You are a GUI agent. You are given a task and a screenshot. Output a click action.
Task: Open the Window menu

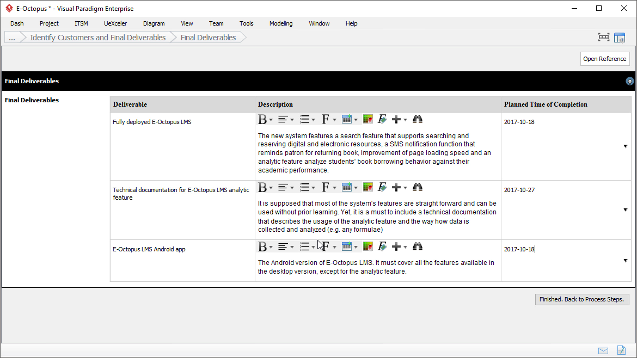coord(319,23)
